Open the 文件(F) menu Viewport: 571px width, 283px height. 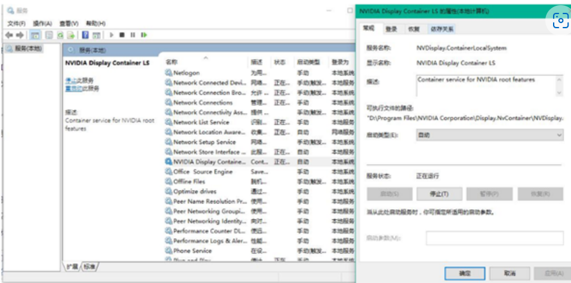16,23
